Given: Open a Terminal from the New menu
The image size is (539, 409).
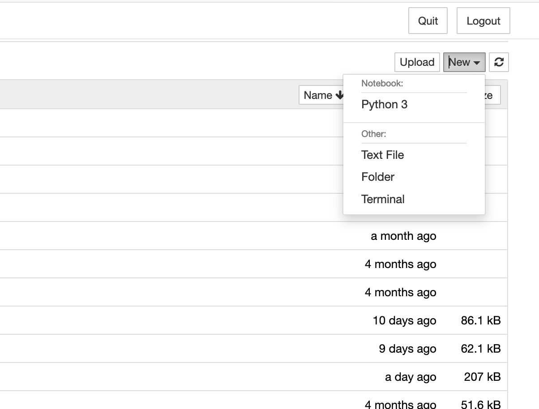Looking at the screenshot, I should coord(383,199).
